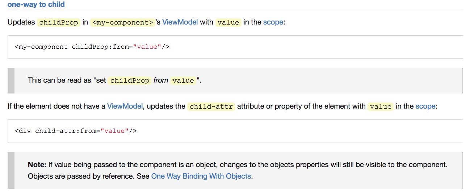Select childProp inline code in "Updates" sentence
This screenshot has width=470, height=196.
tap(59, 22)
